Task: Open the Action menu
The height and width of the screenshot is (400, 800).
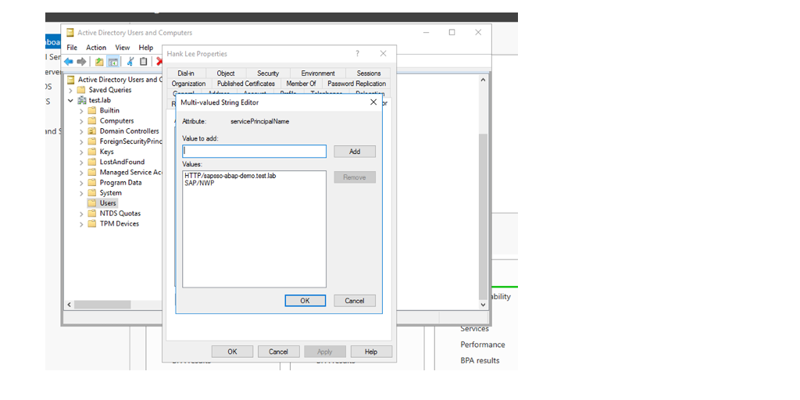Action: pyautogui.click(x=96, y=48)
